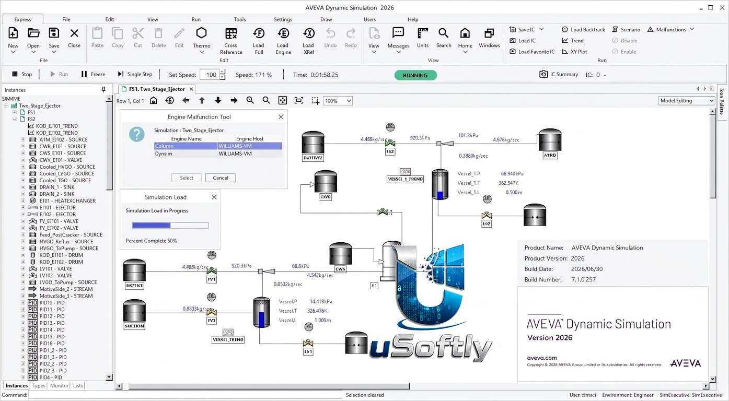Open the Cross Reference tool
729x401 pixels.
click(x=231, y=41)
